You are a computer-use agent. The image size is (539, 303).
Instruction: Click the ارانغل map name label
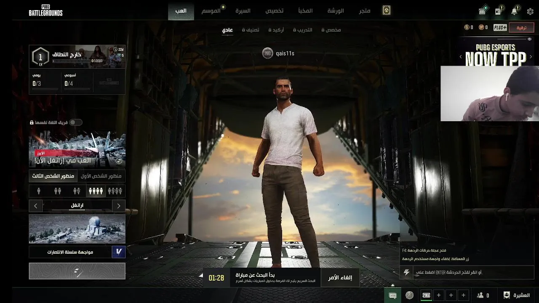[x=77, y=205]
